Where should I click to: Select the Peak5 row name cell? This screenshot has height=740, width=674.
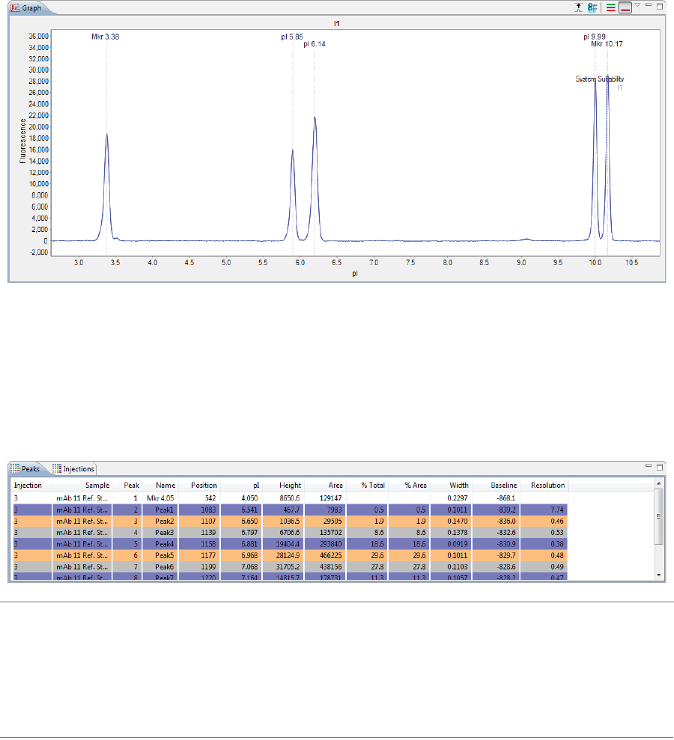(x=160, y=555)
